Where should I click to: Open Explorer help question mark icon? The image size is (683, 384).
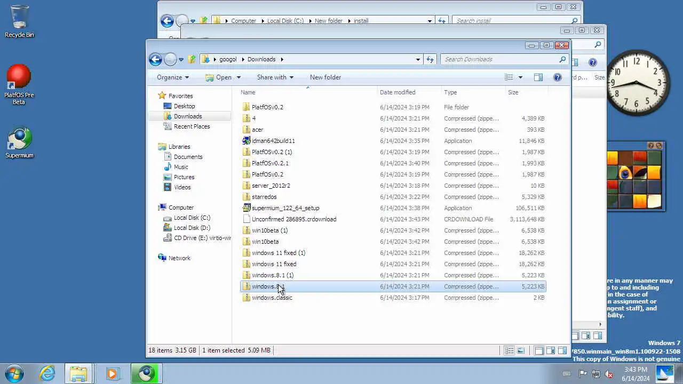pyautogui.click(x=558, y=77)
